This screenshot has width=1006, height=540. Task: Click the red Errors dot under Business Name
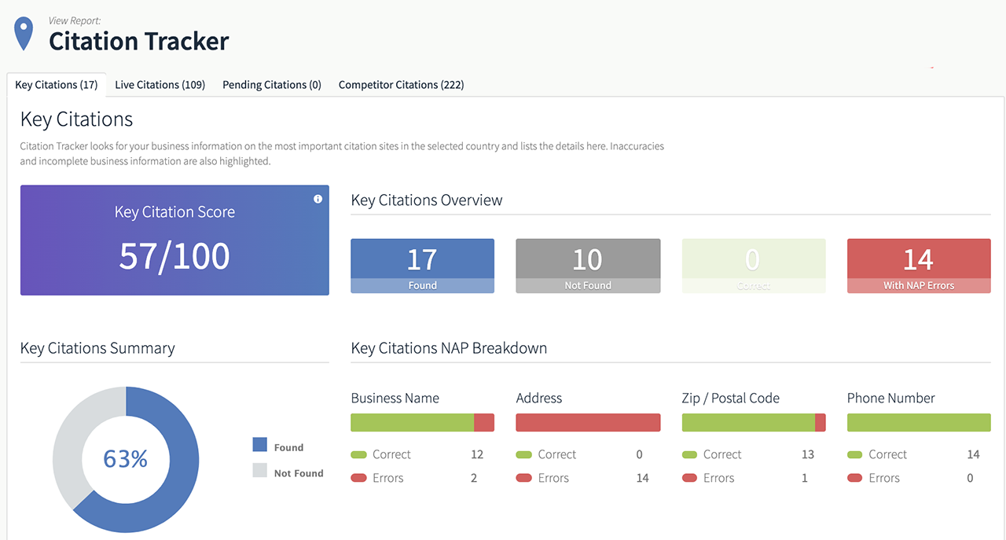pyautogui.click(x=358, y=478)
